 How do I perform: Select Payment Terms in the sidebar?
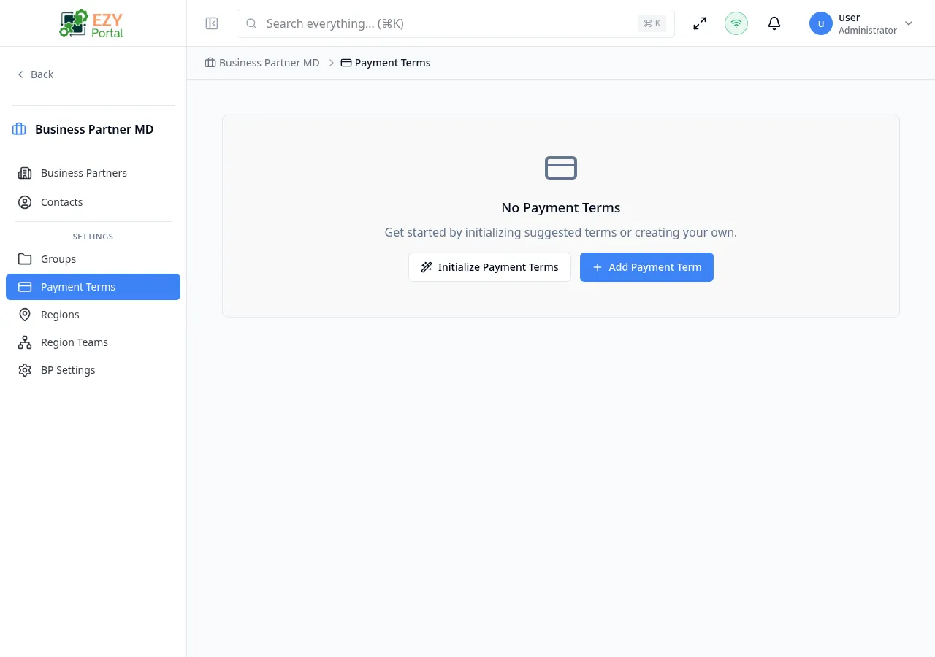(78, 286)
